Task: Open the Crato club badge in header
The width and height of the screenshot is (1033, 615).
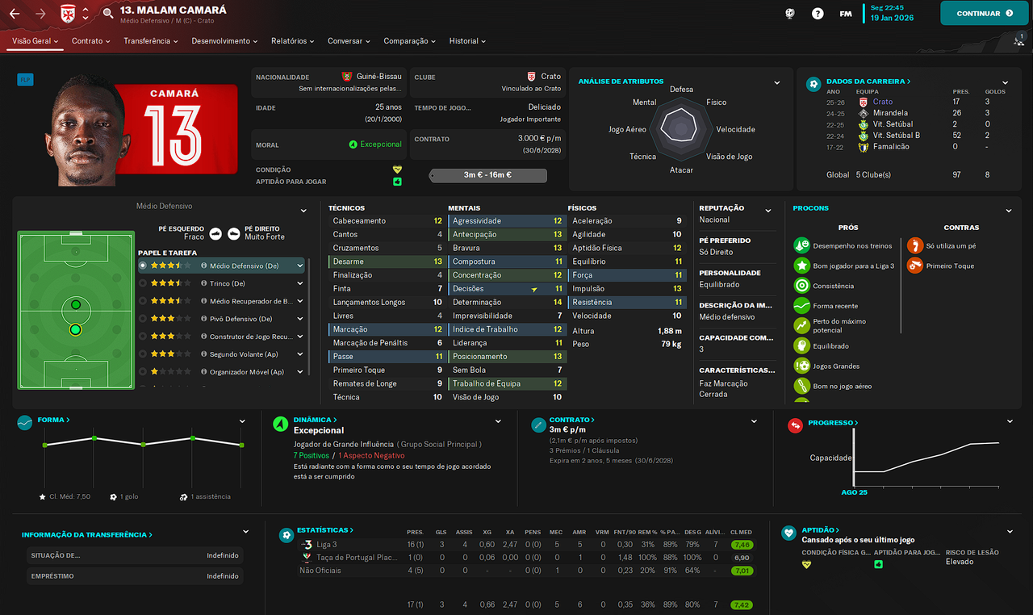Action: click(x=68, y=14)
